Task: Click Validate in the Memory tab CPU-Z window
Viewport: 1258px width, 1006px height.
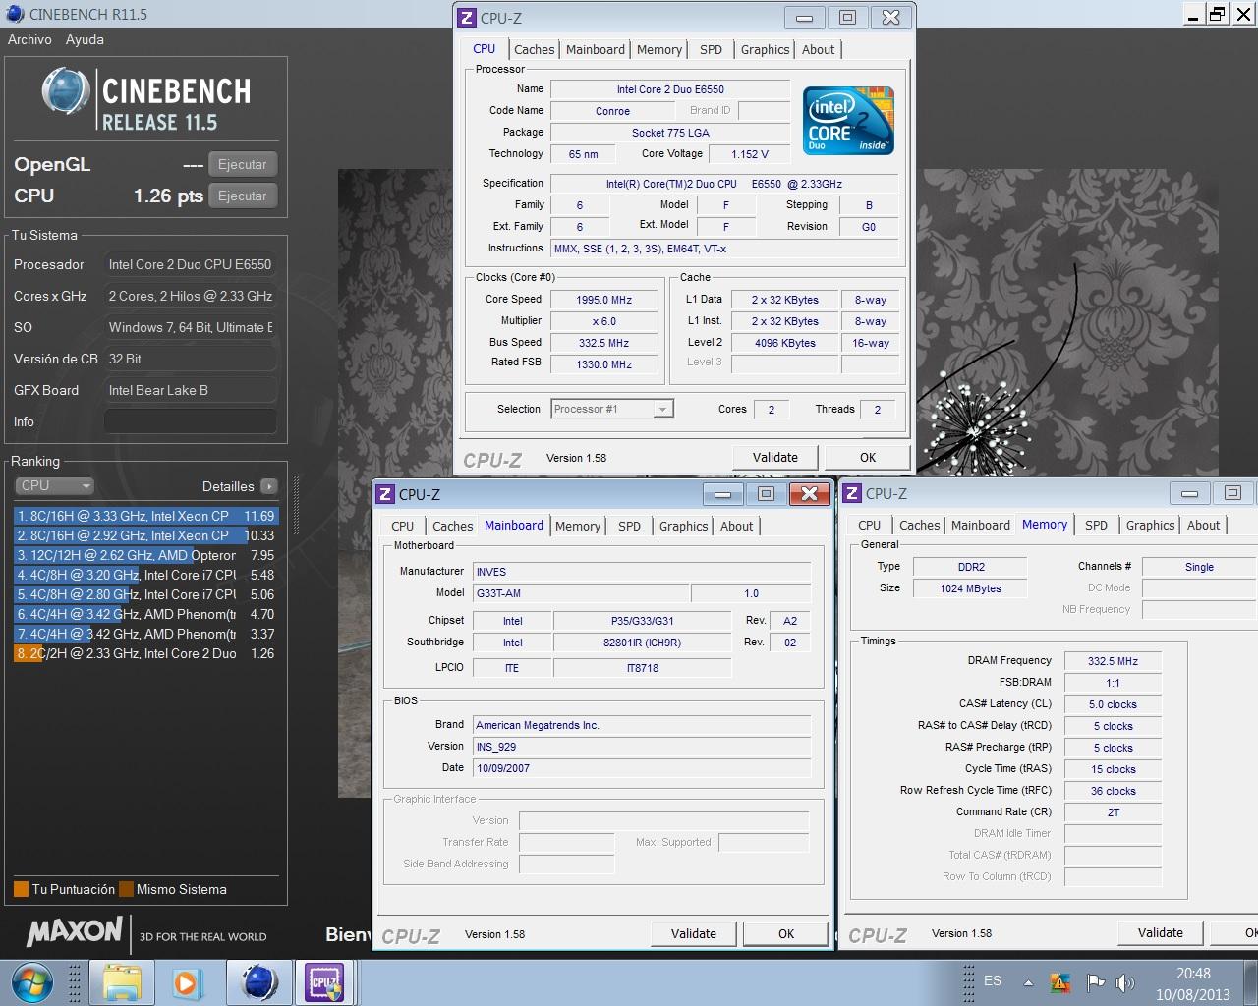Action: [1161, 932]
